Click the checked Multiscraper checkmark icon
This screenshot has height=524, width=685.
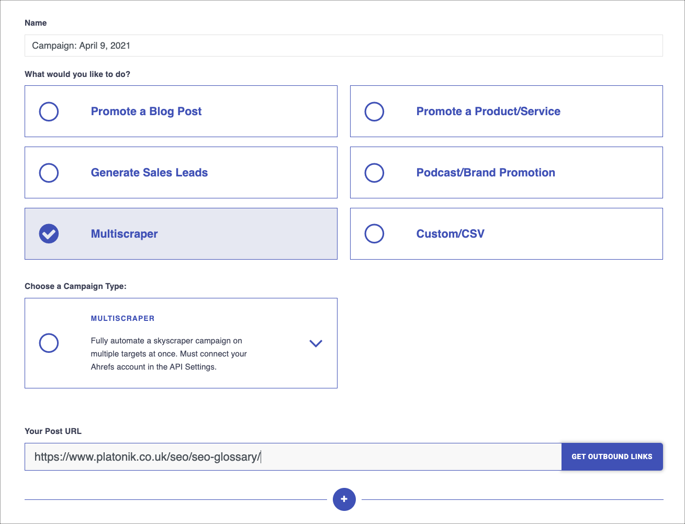pyautogui.click(x=49, y=234)
